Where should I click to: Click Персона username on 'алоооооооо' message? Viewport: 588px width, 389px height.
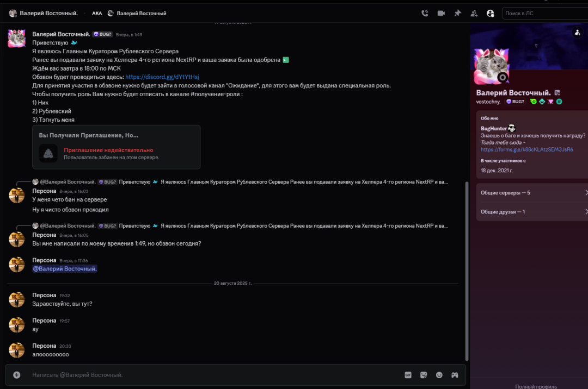[x=44, y=346]
